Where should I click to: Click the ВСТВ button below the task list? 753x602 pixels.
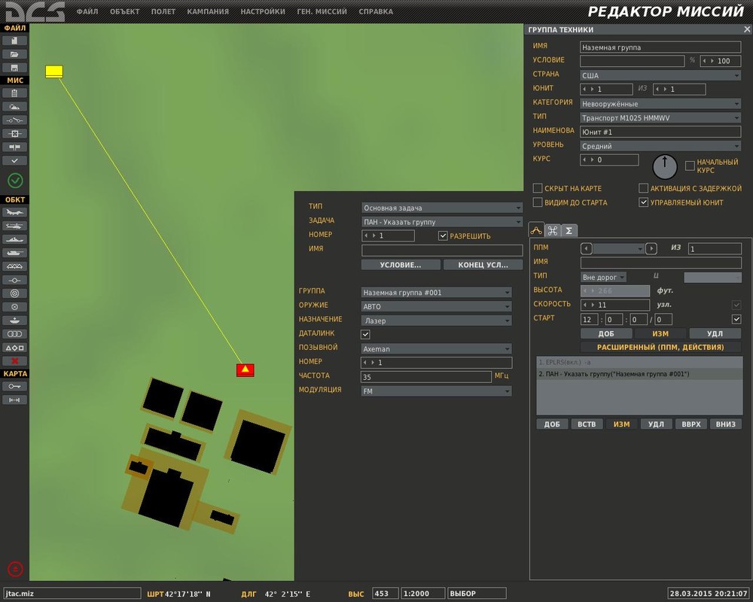(x=587, y=424)
